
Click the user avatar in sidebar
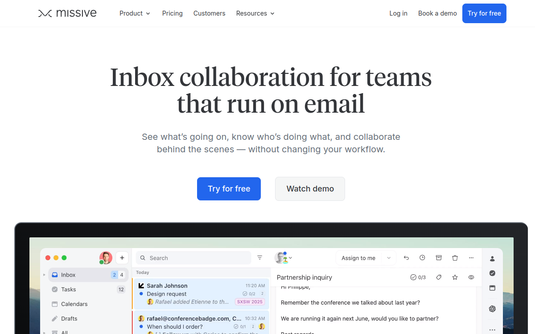tap(106, 258)
